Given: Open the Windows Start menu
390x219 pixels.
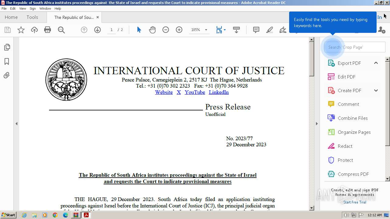Looking at the screenshot, I should point(8,215).
